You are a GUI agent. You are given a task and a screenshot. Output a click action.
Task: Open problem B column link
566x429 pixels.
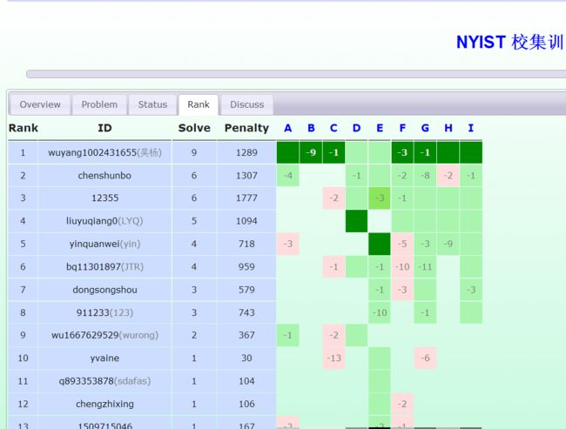coord(311,128)
